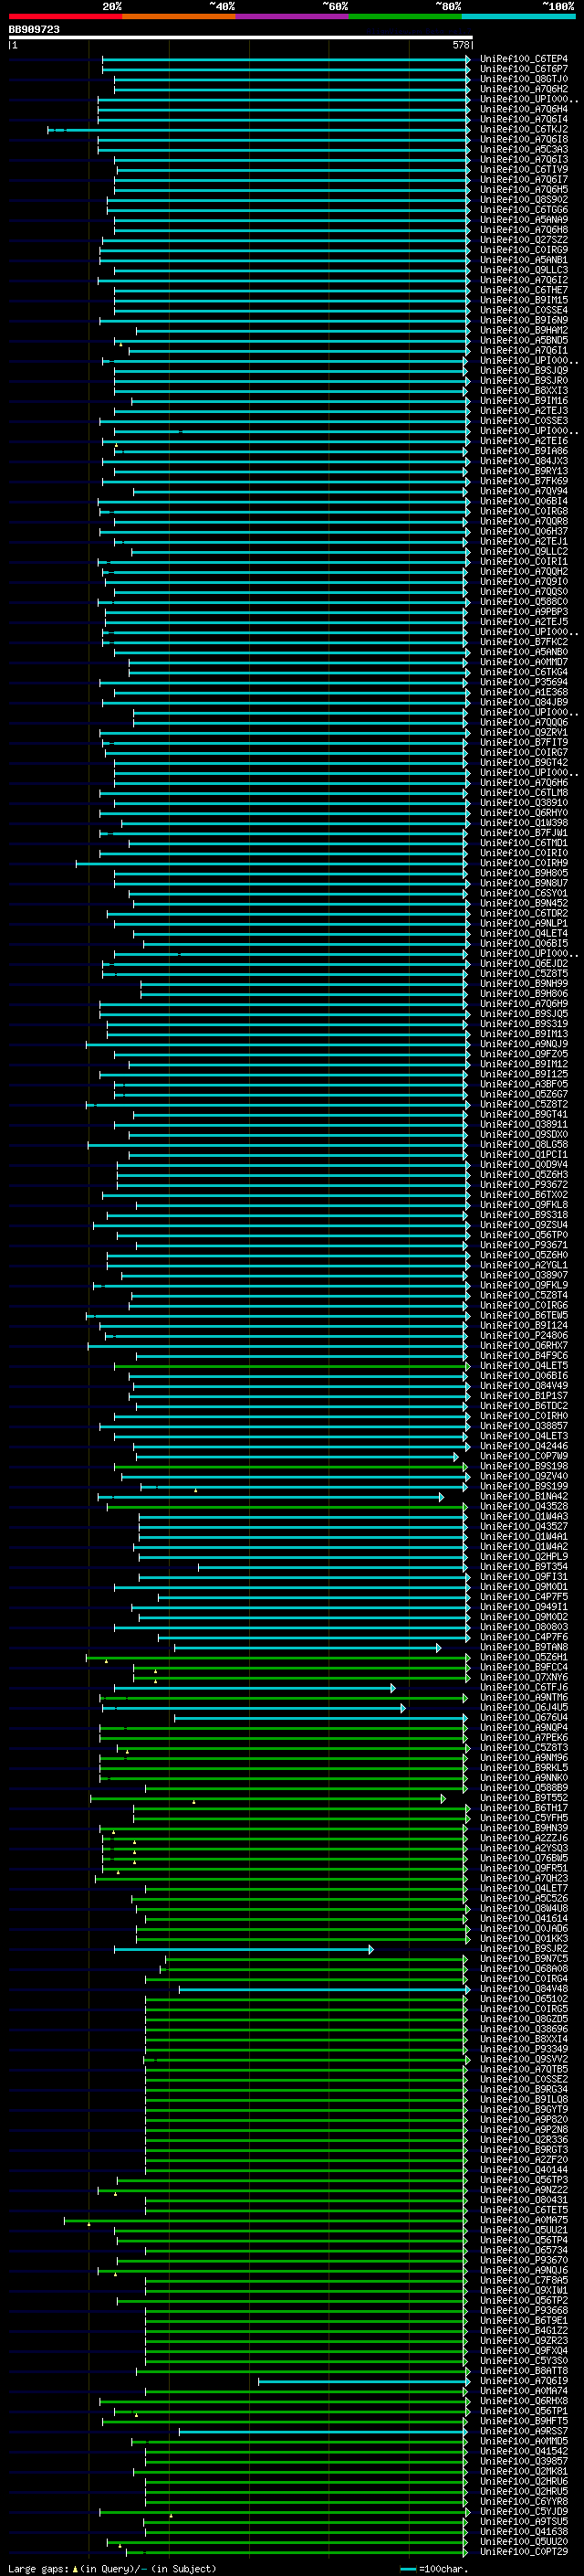This screenshot has width=584, height=2576.
Task: Click the purple ~60% identity color segment
Action: click(293, 16)
